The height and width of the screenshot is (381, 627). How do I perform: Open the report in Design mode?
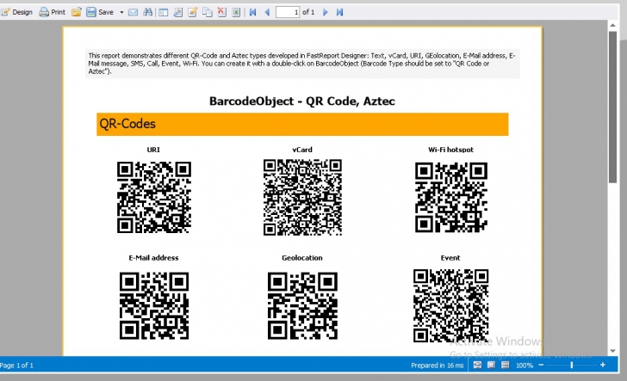(16, 12)
